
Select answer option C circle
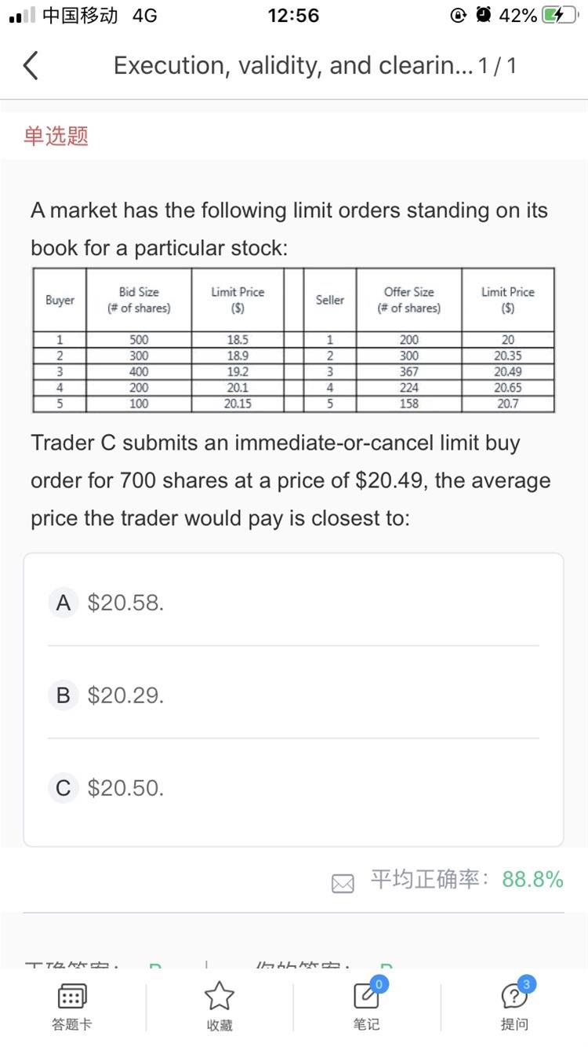pyautogui.click(x=64, y=788)
